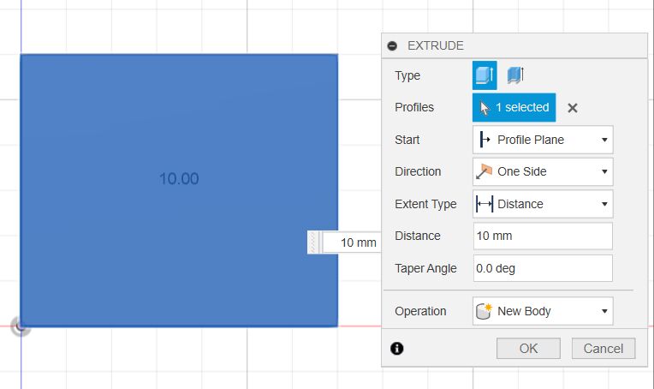The height and width of the screenshot is (389, 654).
Task: Select the blue square sketch profile
Action: click(103, 257)
